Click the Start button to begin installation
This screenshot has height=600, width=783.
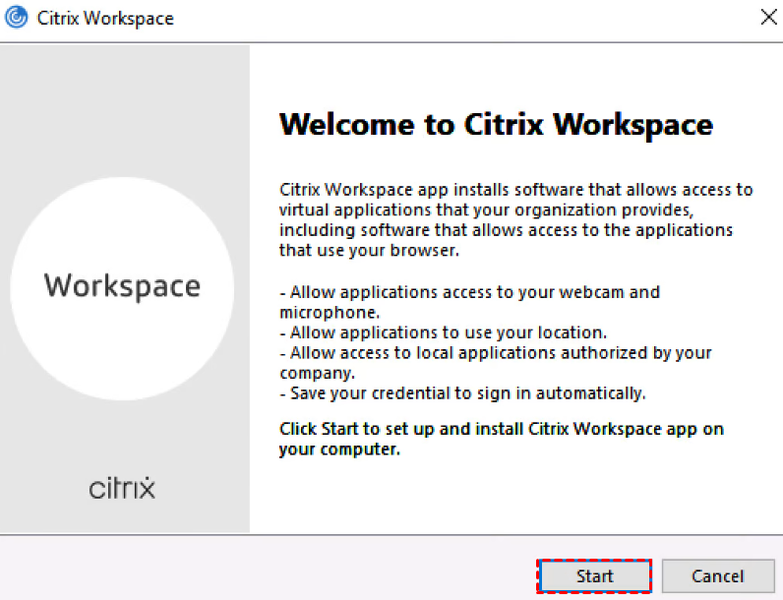pos(594,576)
